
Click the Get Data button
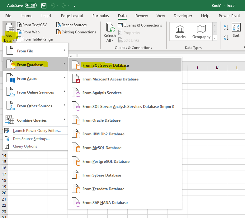coord(9,32)
